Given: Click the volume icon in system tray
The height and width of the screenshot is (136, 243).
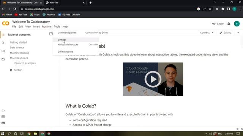Looking at the screenshot, I should pyautogui.click(x=210, y=134).
